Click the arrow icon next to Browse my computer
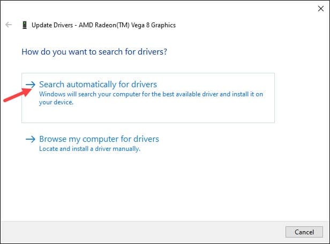This screenshot has width=330, height=244. pos(31,139)
